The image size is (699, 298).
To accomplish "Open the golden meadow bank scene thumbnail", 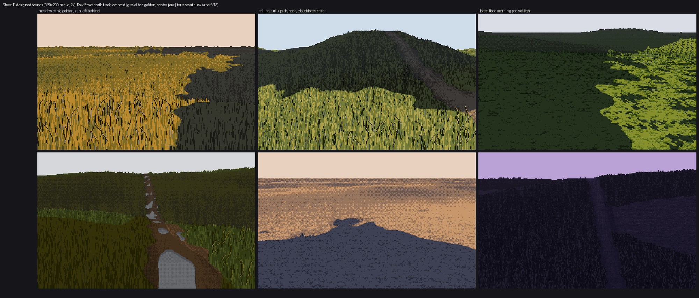I will click(146, 82).
